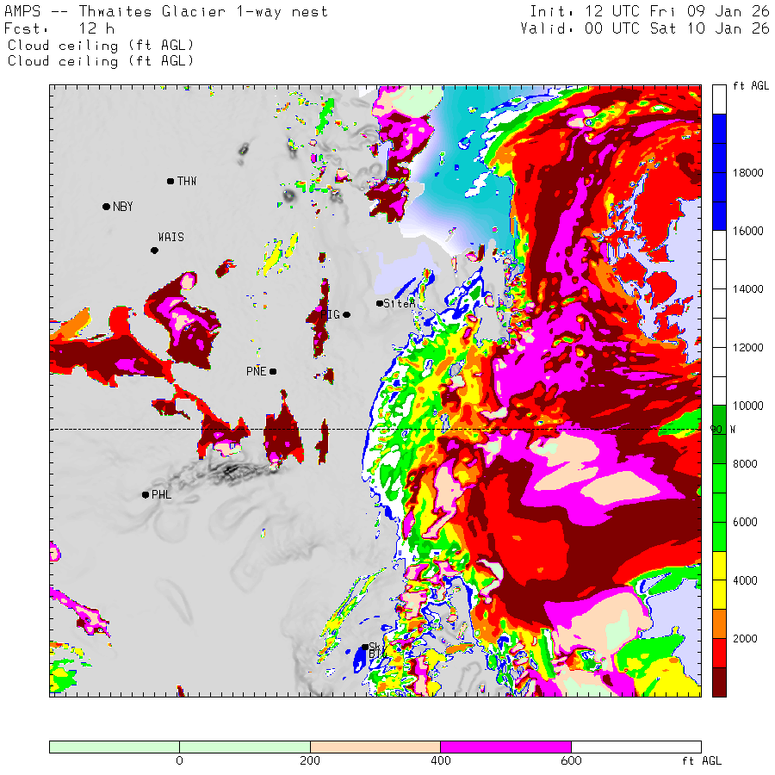Select the Sk station marker near bottom

pyautogui.click(x=365, y=647)
